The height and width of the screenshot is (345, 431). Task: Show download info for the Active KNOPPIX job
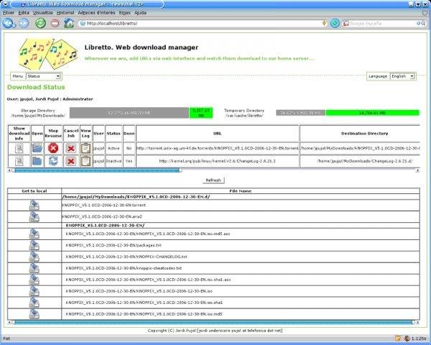click(19, 148)
